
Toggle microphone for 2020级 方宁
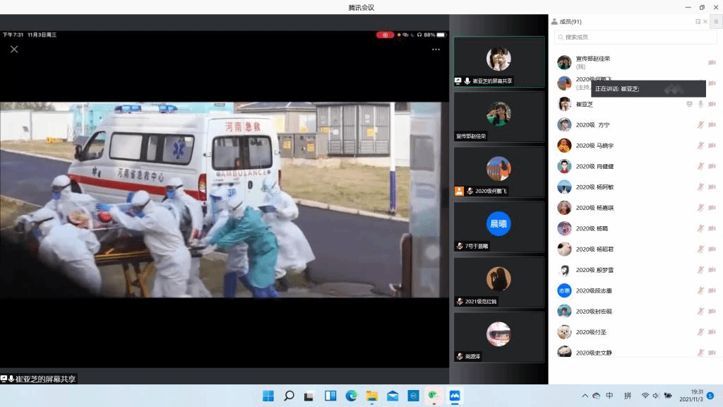point(700,125)
